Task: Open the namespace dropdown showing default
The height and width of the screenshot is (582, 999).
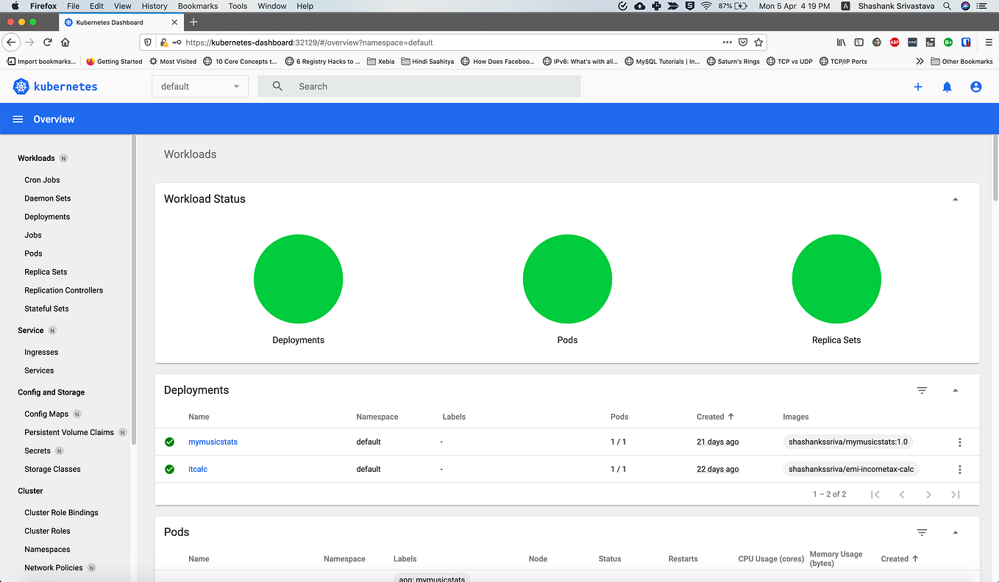Action: click(200, 86)
